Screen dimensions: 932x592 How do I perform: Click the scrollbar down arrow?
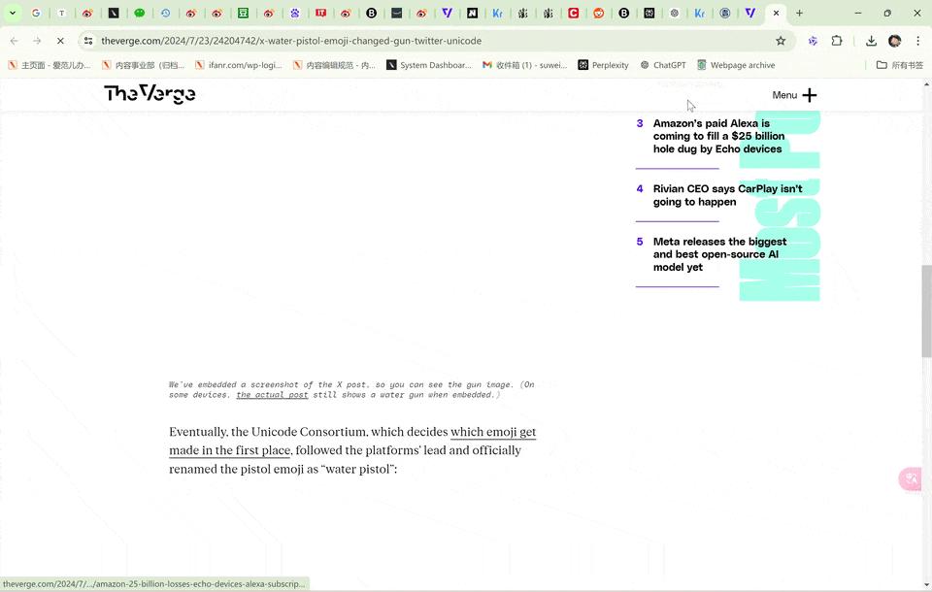[926, 584]
